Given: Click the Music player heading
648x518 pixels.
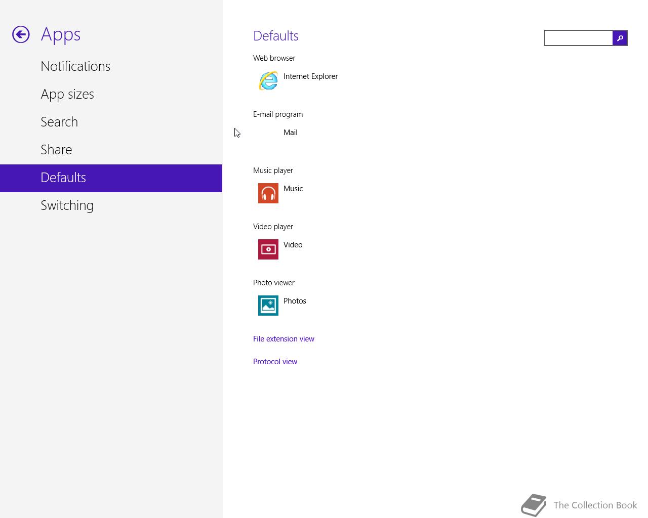Looking at the screenshot, I should coord(273,170).
